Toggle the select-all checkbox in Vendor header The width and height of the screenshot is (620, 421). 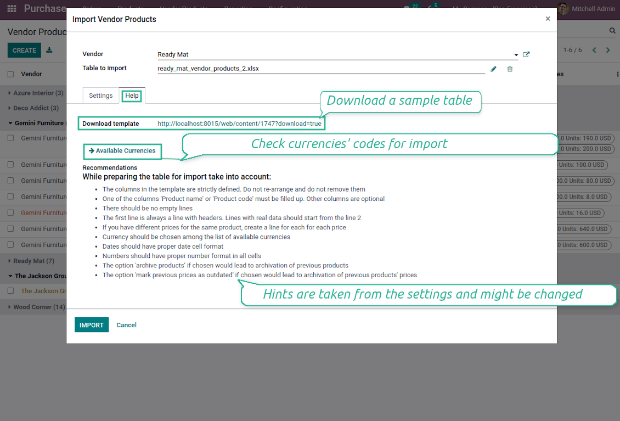click(x=10, y=74)
